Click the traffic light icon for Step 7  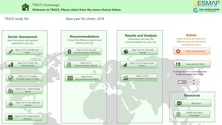pos(69,52)
